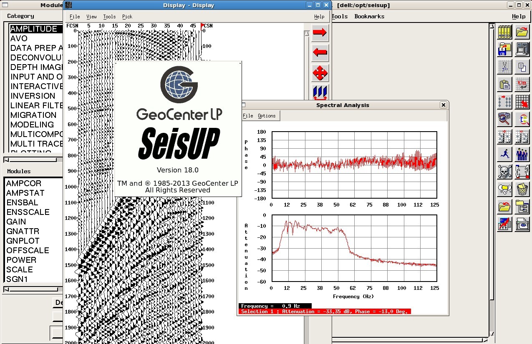The image size is (532, 344).
Task: Click the magnifying glass search icon
Action: tap(505, 120)
